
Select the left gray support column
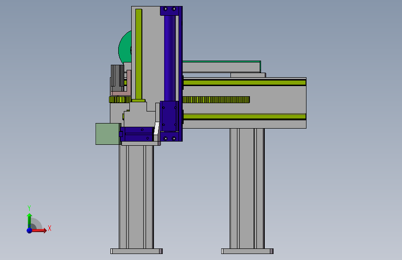(x=136, y=197)
